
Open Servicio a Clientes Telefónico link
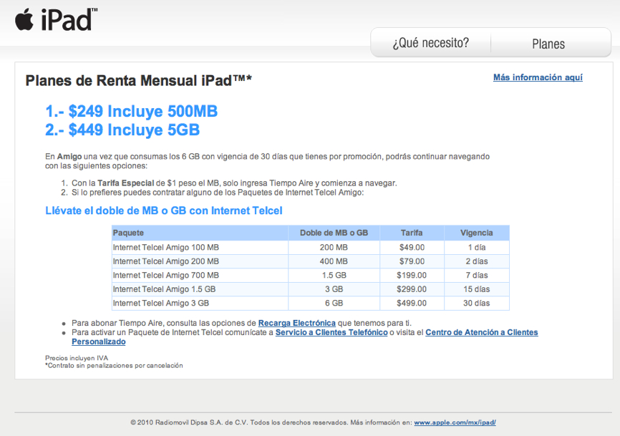[331, 332]
